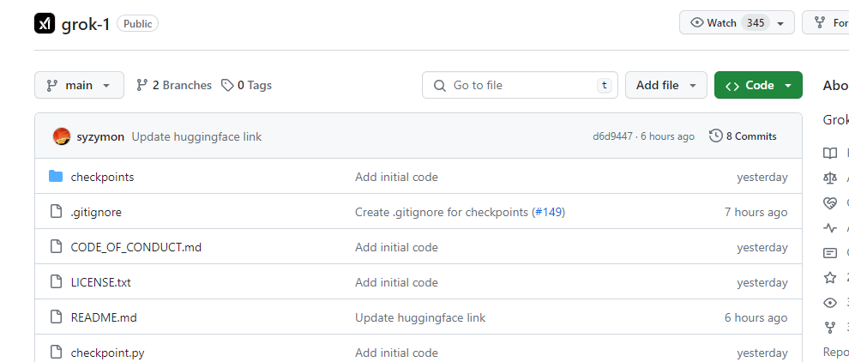This screenshot has width=849, height=362.
Task: Open the latest commit message Update huggingface link
Action: coord(196,136)
